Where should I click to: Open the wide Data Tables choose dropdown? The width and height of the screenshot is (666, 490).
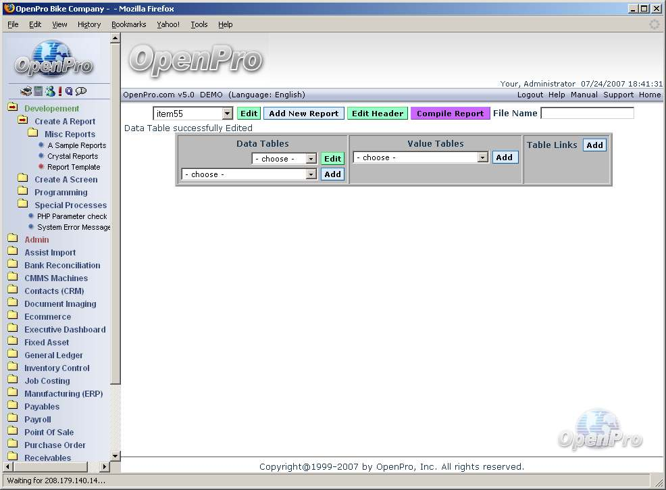[x=311, y=174]
